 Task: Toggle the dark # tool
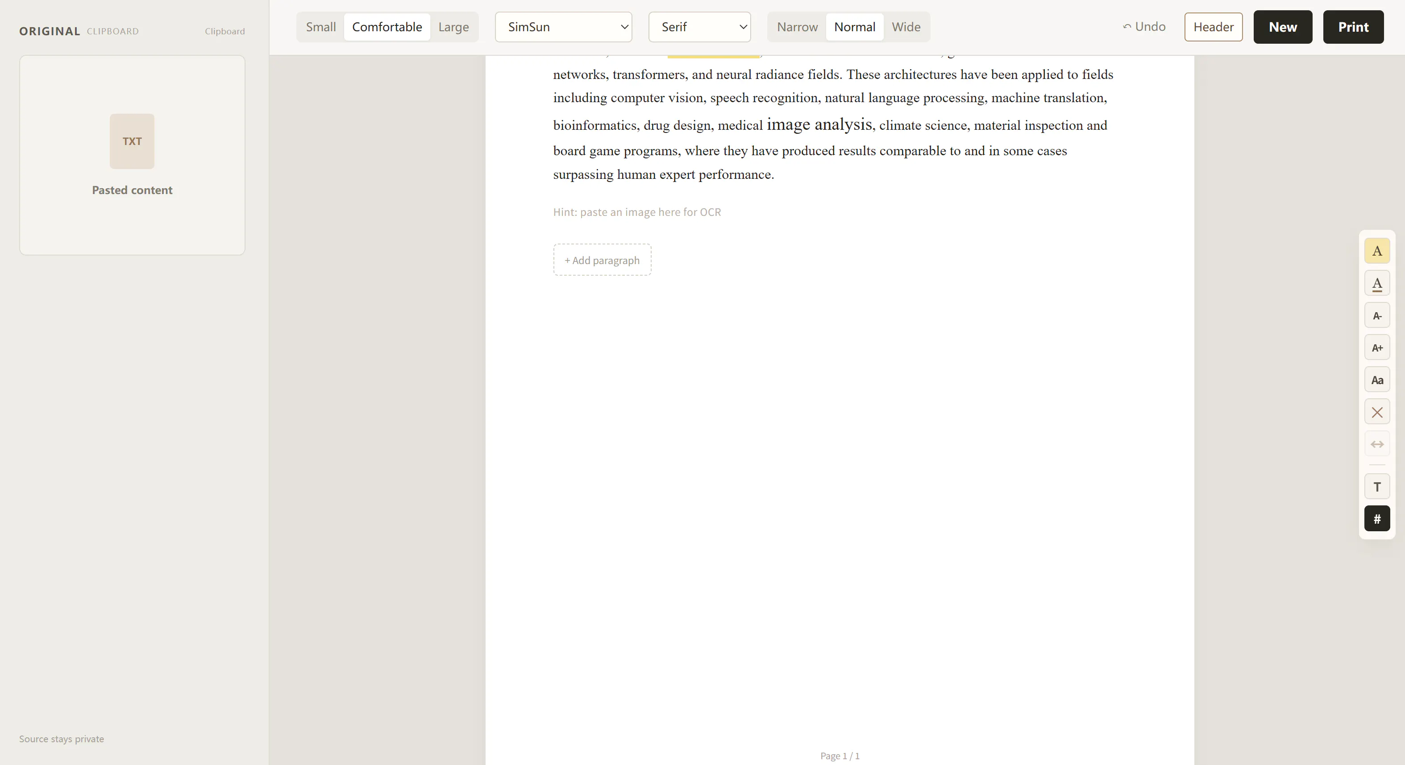point(1376,518)
